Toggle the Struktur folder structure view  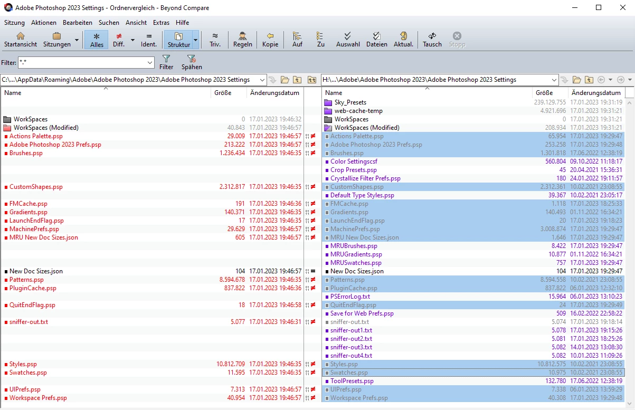[x=178, y=40]
